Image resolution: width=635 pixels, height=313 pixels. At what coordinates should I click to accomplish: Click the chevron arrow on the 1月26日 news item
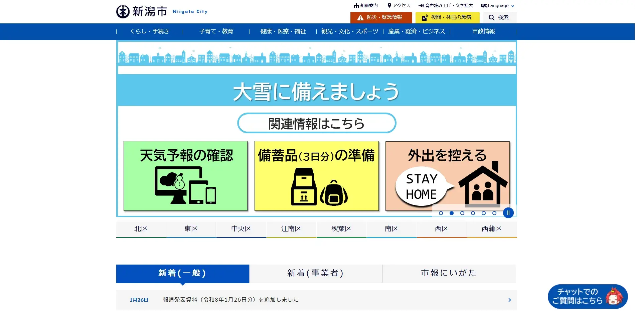509,300
